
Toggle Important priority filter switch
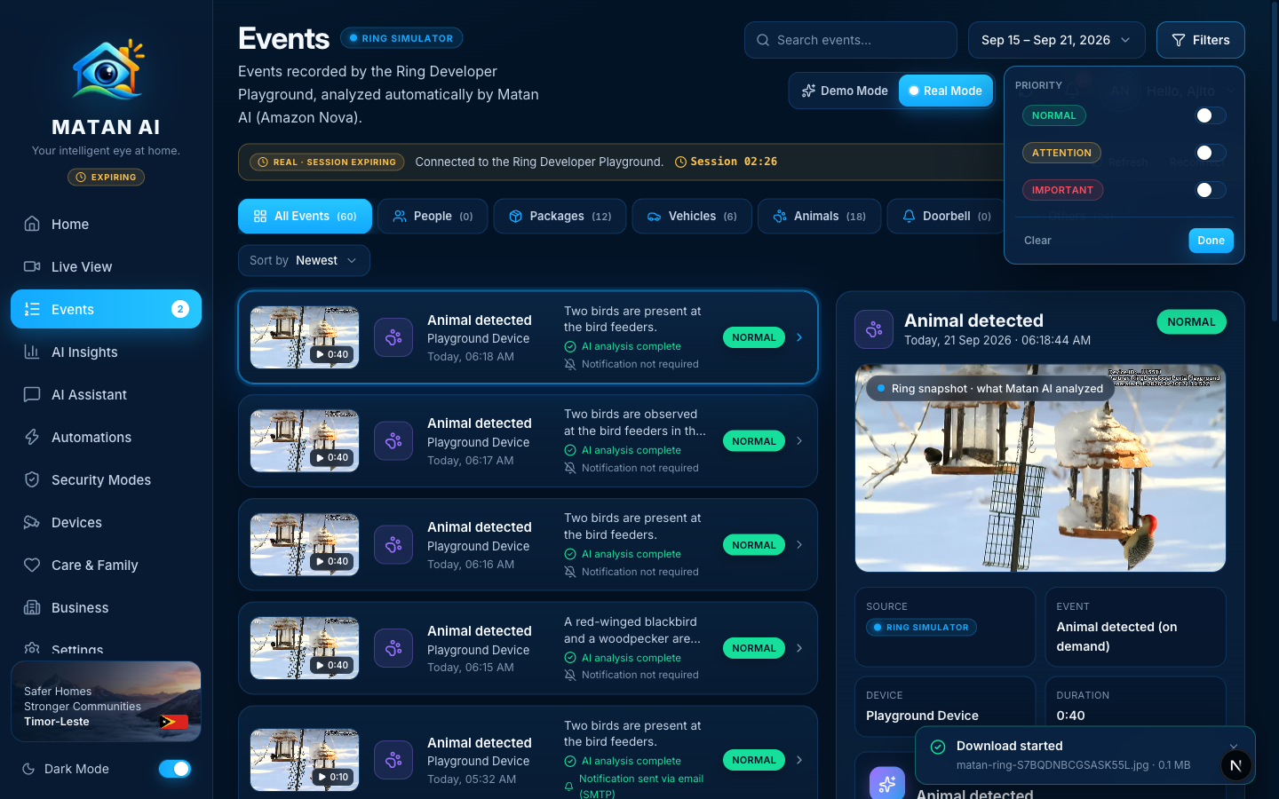pyautogui.click(x=1211, y=190)
